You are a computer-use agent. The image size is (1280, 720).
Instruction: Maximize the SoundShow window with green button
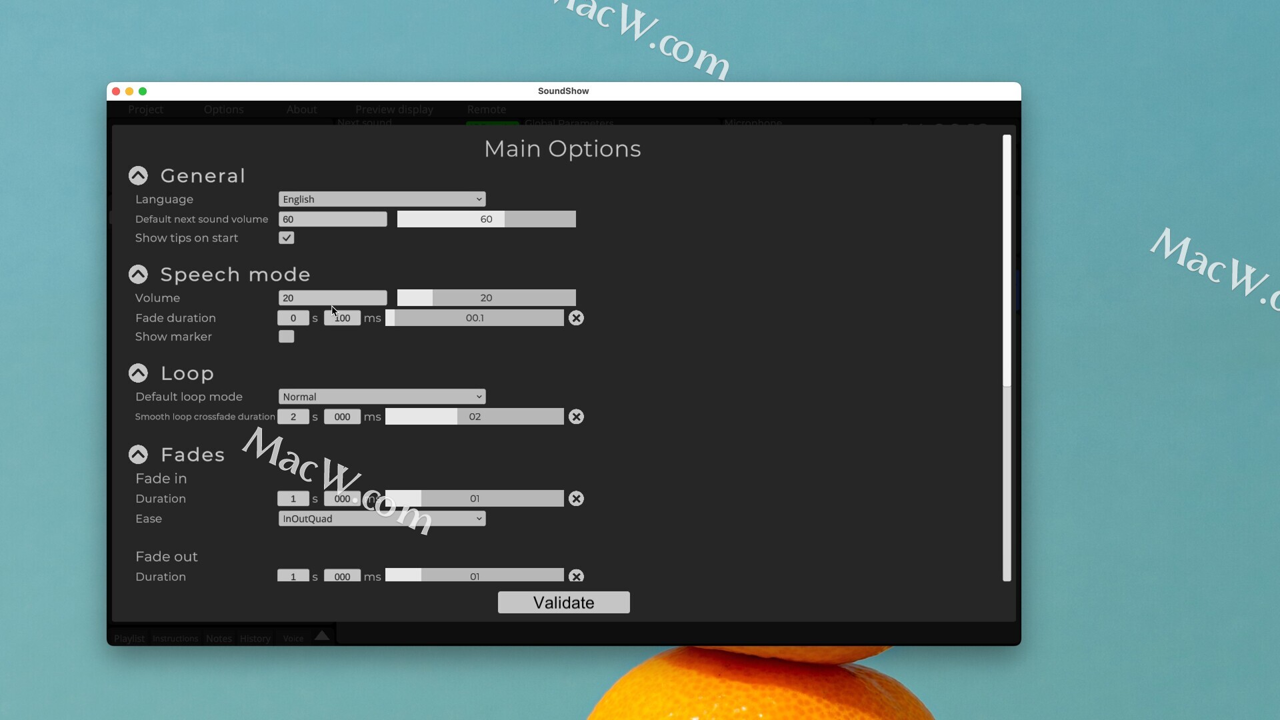[x=143, y=91]
